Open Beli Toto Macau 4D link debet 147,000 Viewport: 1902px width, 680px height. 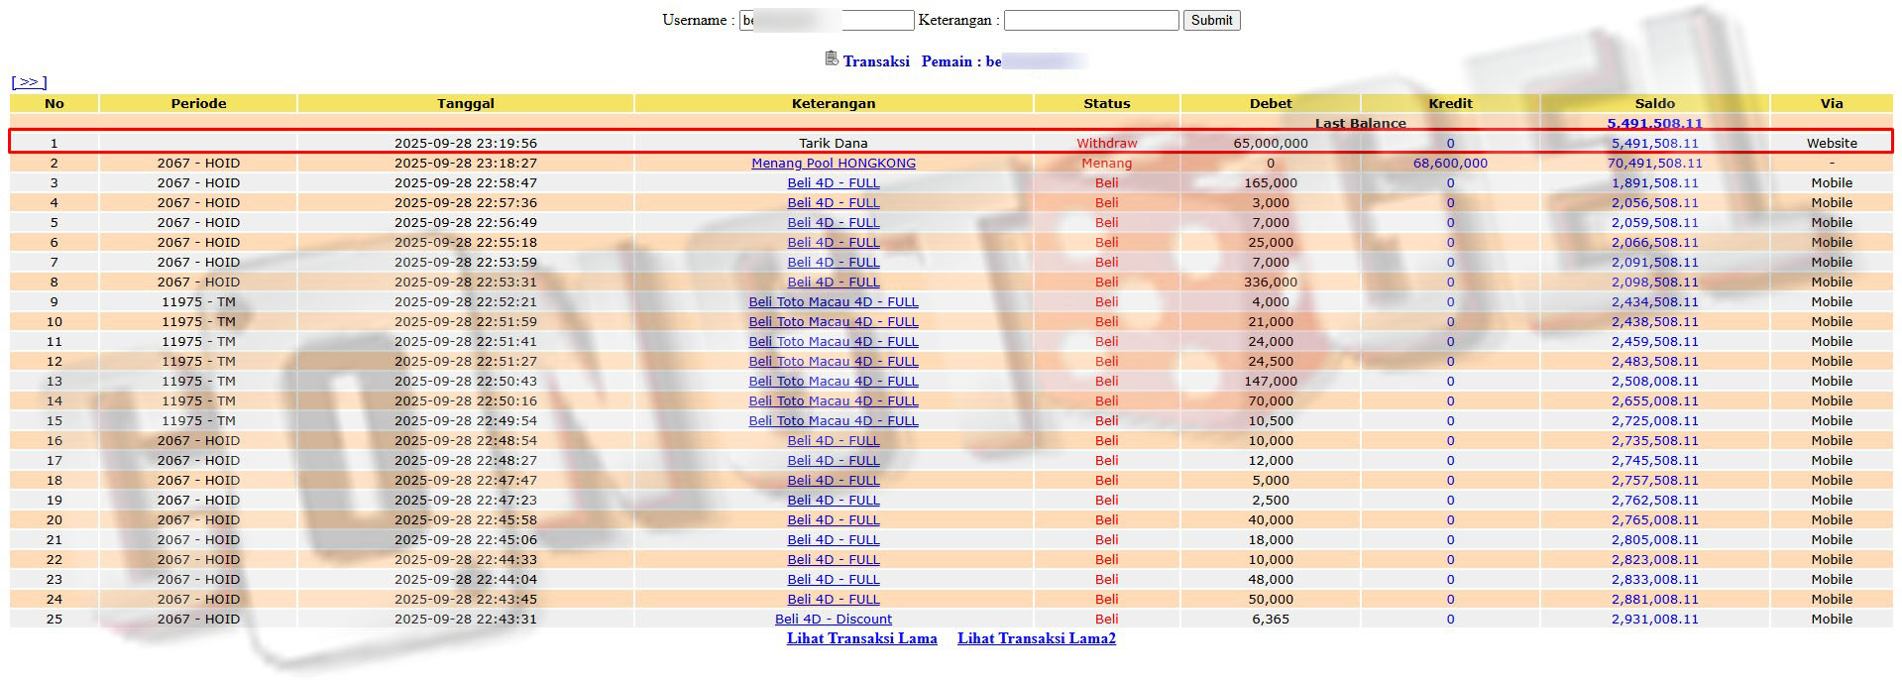tap(834, 382)
